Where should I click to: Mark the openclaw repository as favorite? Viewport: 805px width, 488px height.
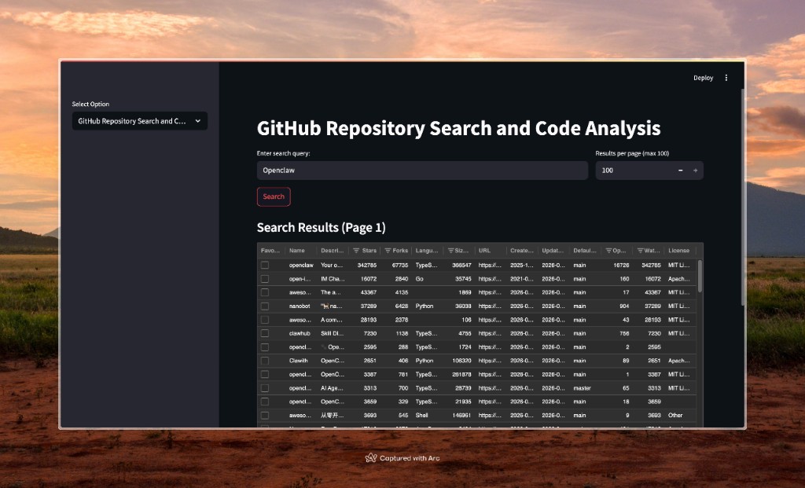click(x=265, y=266)
